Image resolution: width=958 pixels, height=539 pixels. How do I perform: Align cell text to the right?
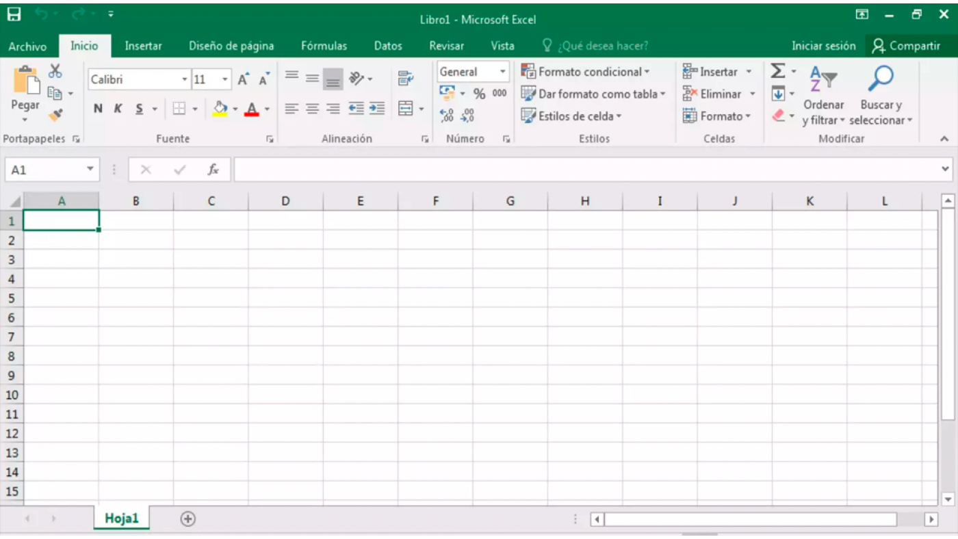(333, 109)
